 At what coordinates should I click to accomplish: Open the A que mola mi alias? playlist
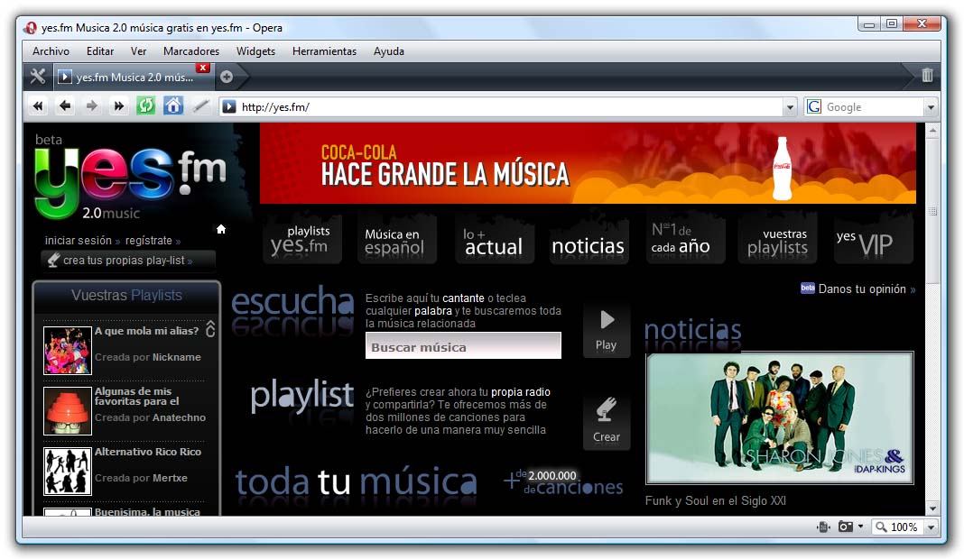click(146, 331)
